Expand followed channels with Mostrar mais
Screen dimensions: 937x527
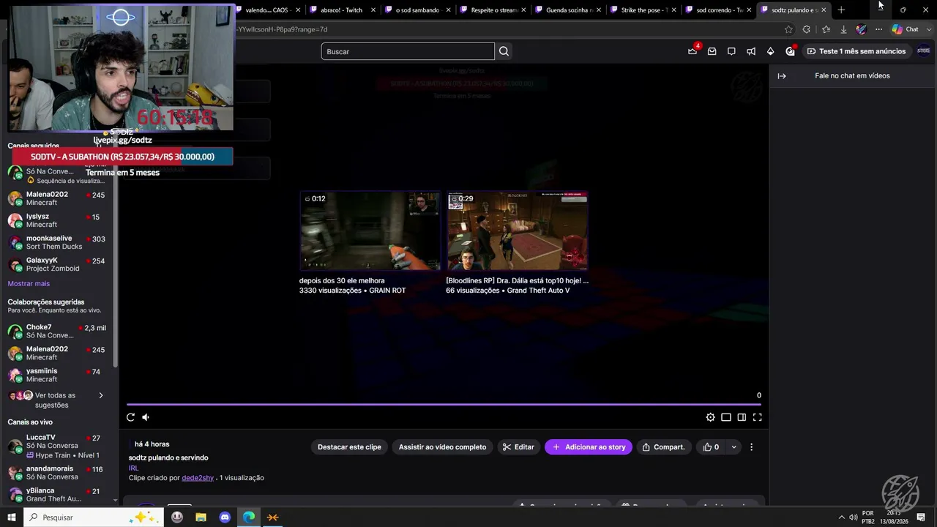[29, 283]
